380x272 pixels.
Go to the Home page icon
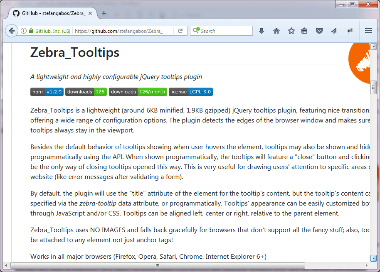tap(276, 31)
